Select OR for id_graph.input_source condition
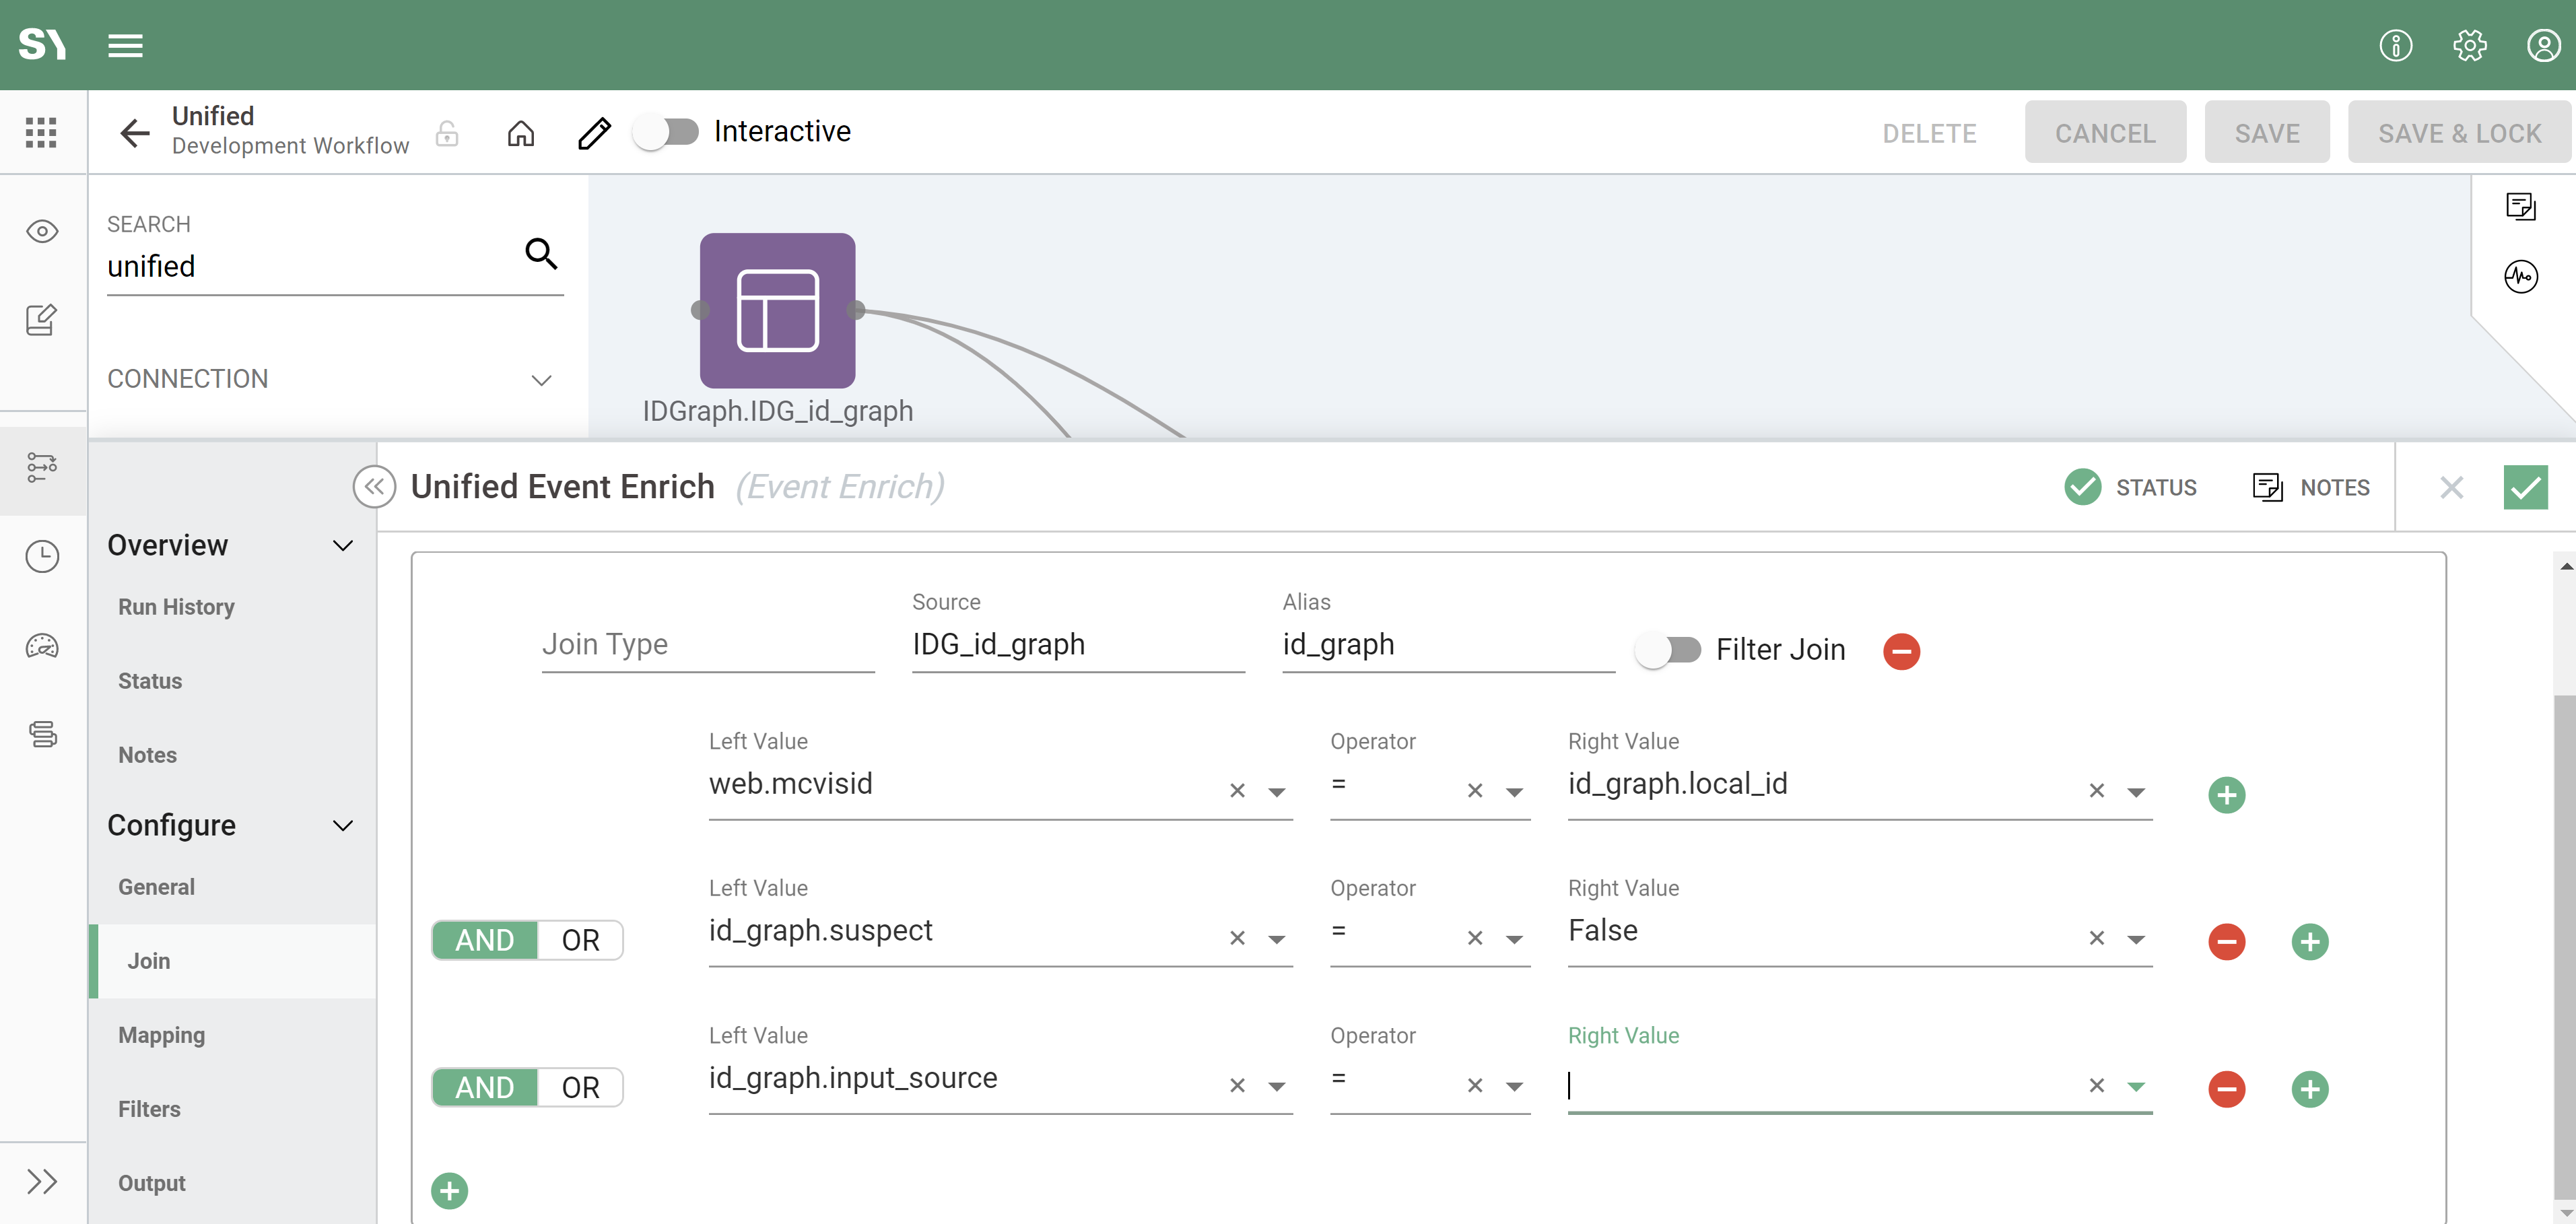 pos(580,1087)
